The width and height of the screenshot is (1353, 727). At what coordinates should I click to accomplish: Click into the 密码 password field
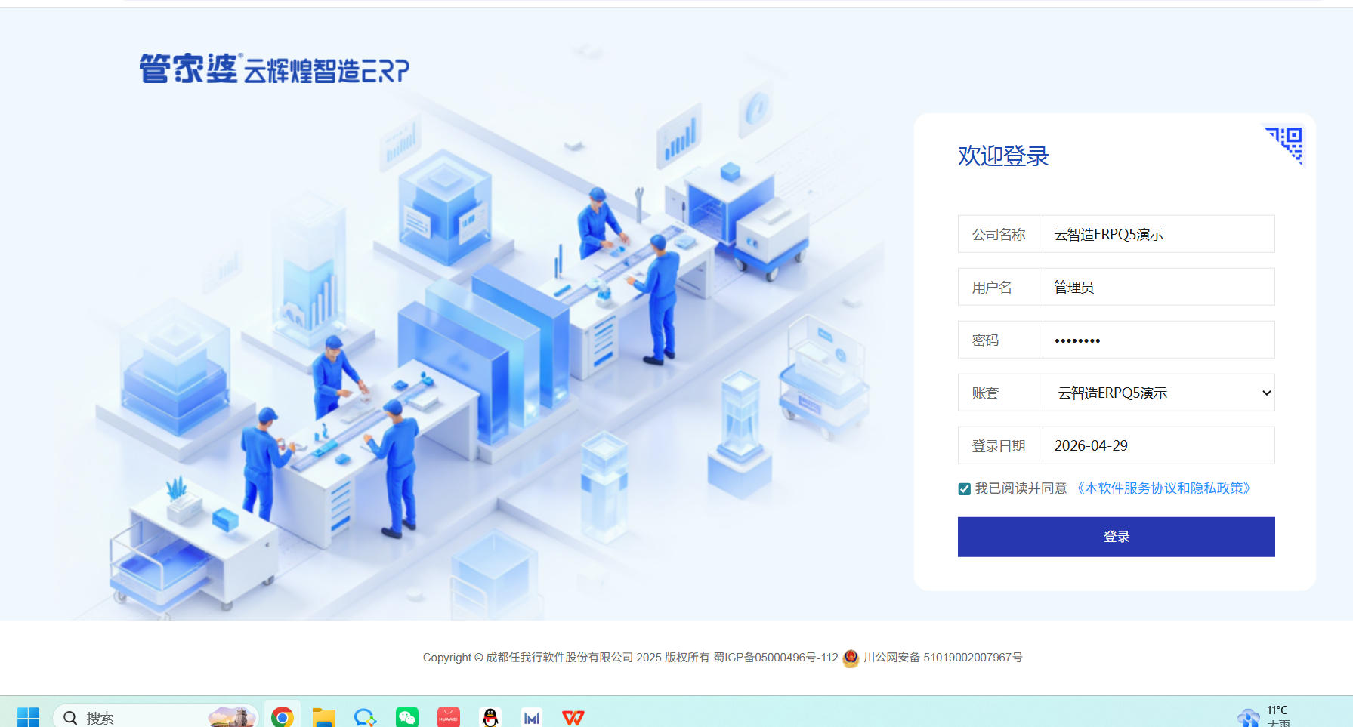pyautogui.click(x=1158, y=340)
